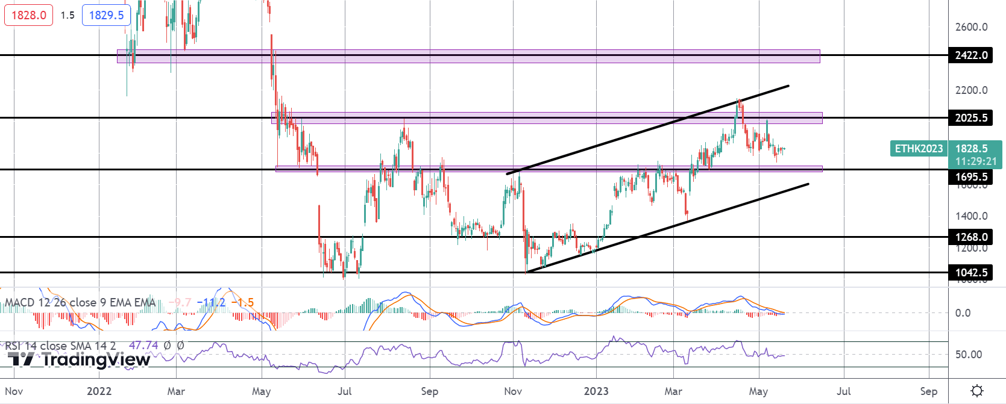
Task: Click the RSI value 47.74
Action: (143, 346)
